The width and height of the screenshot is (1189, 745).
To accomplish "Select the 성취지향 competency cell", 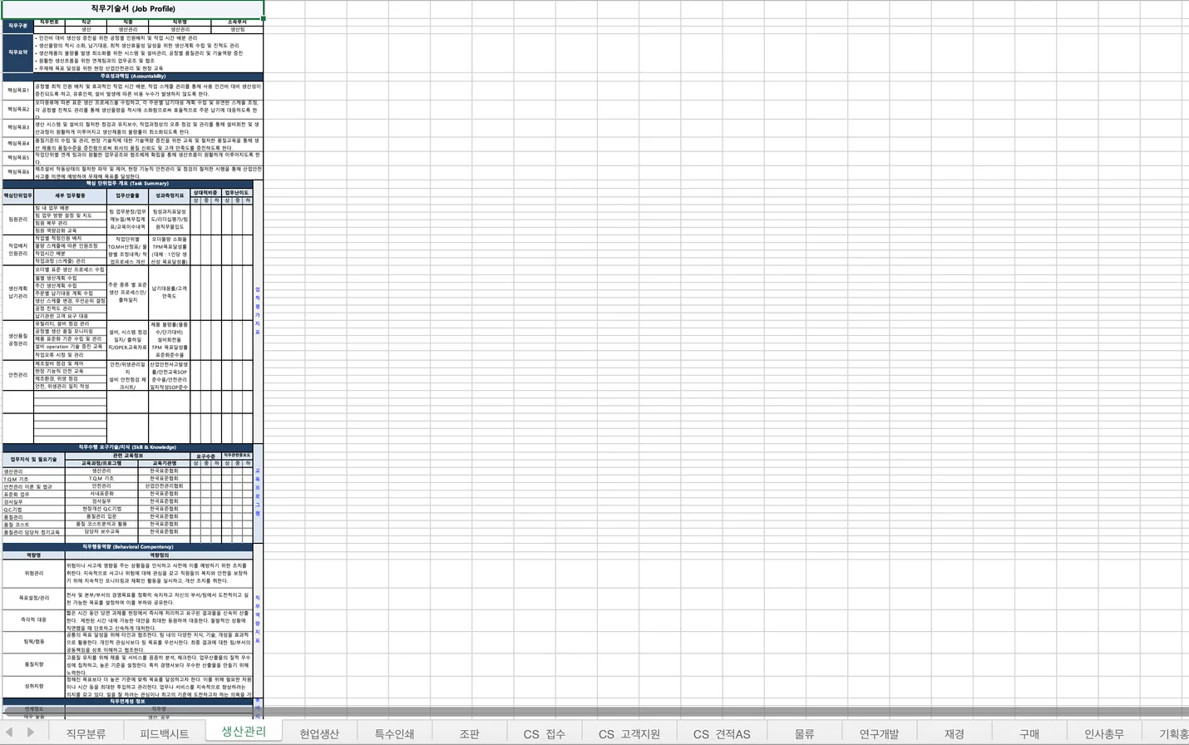I will [x=33, y=686].
